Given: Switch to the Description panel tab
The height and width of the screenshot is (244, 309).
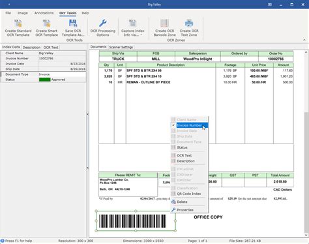Looking at the screenshot, I should point(31,48).
